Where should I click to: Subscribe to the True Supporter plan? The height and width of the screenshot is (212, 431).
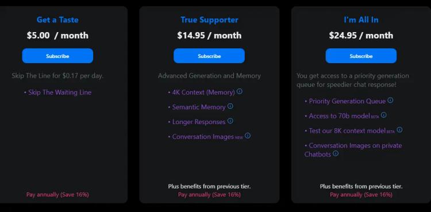click(209, 56)
